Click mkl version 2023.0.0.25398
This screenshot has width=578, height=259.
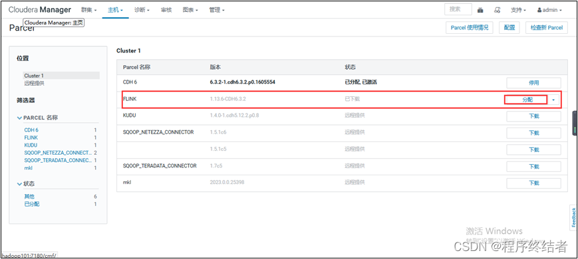(227, 182)
